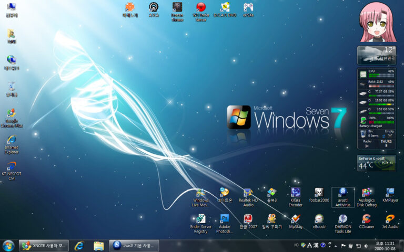
Task: Select the NateOn messenger icon
Action: click(x=225, y=195)
